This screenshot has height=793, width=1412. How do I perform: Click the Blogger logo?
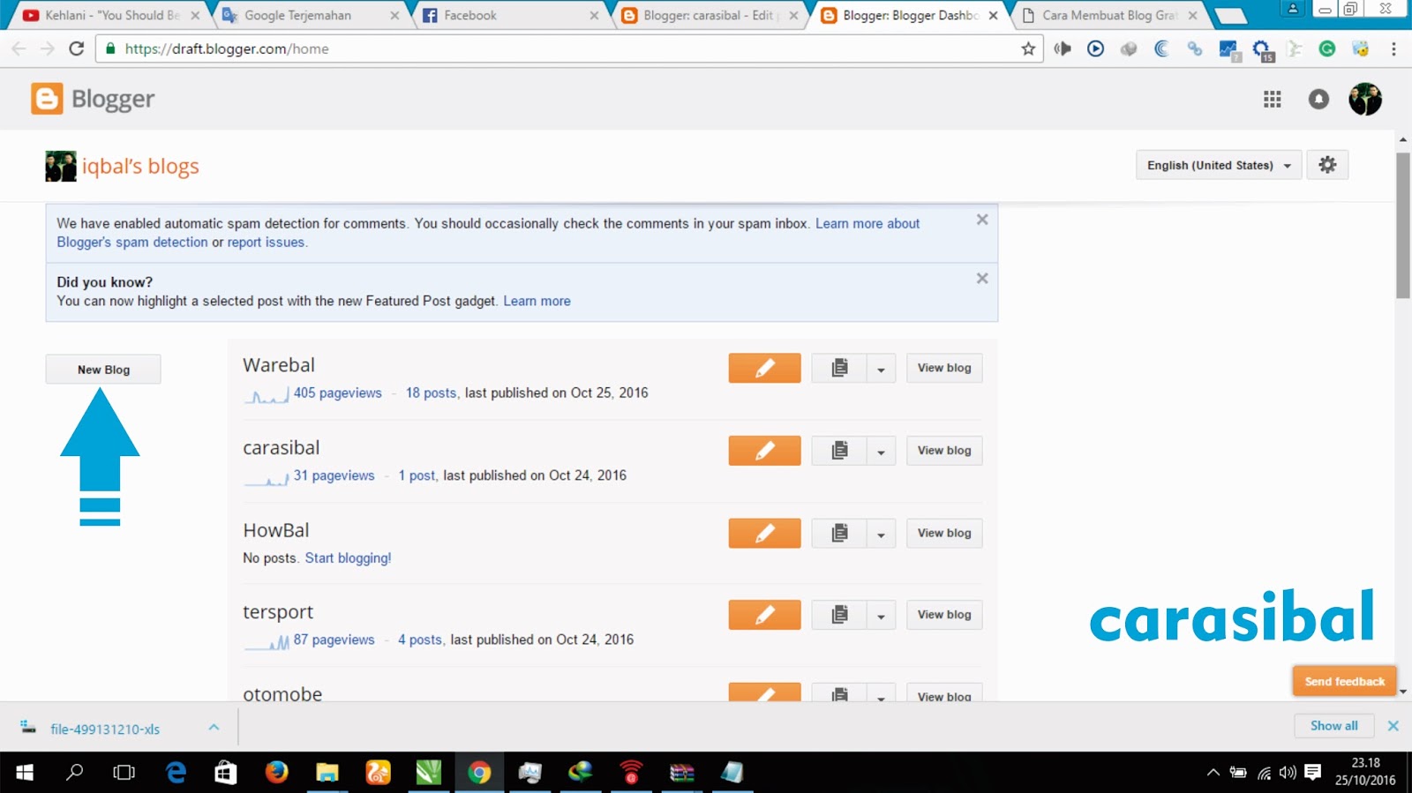click(93, 99)
